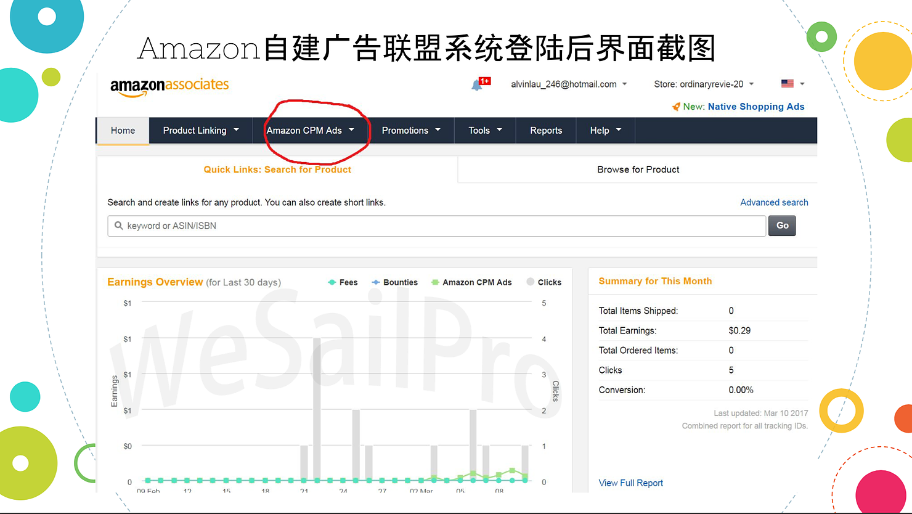
Task: Click the Total Earnings value $0.29
Action: [739, 330]
